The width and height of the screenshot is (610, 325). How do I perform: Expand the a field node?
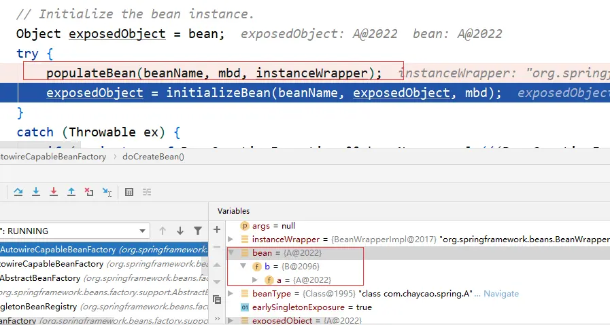tap(255, 280)
